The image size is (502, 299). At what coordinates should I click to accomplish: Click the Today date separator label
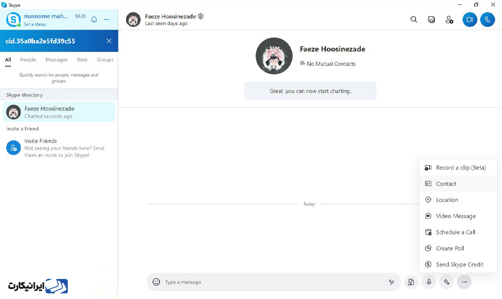point(309,204)
